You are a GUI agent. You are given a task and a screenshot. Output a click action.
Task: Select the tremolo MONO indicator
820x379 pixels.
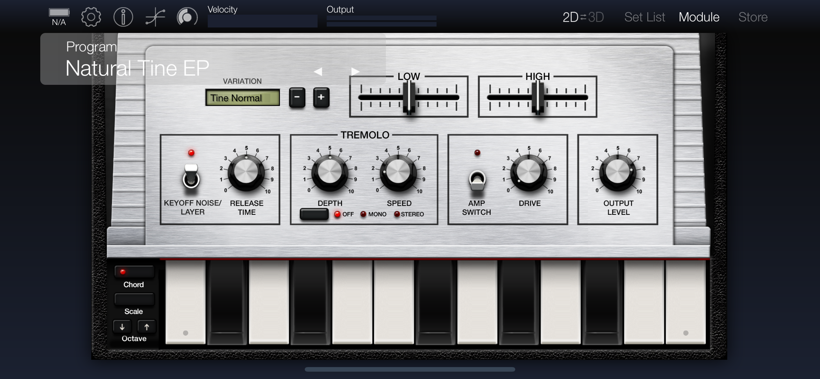363,214
